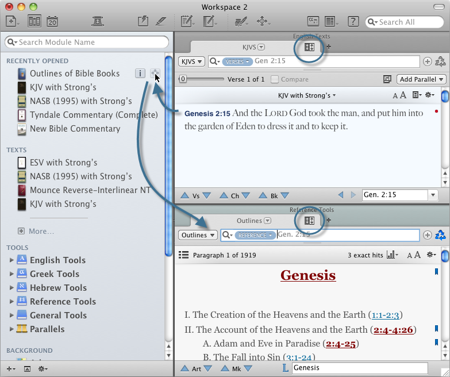Click the table of contents icon by Paragraph

point(184,255)
